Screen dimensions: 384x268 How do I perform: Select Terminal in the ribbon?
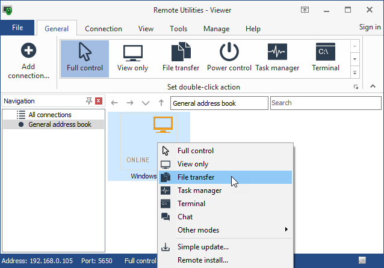(326, 59)
